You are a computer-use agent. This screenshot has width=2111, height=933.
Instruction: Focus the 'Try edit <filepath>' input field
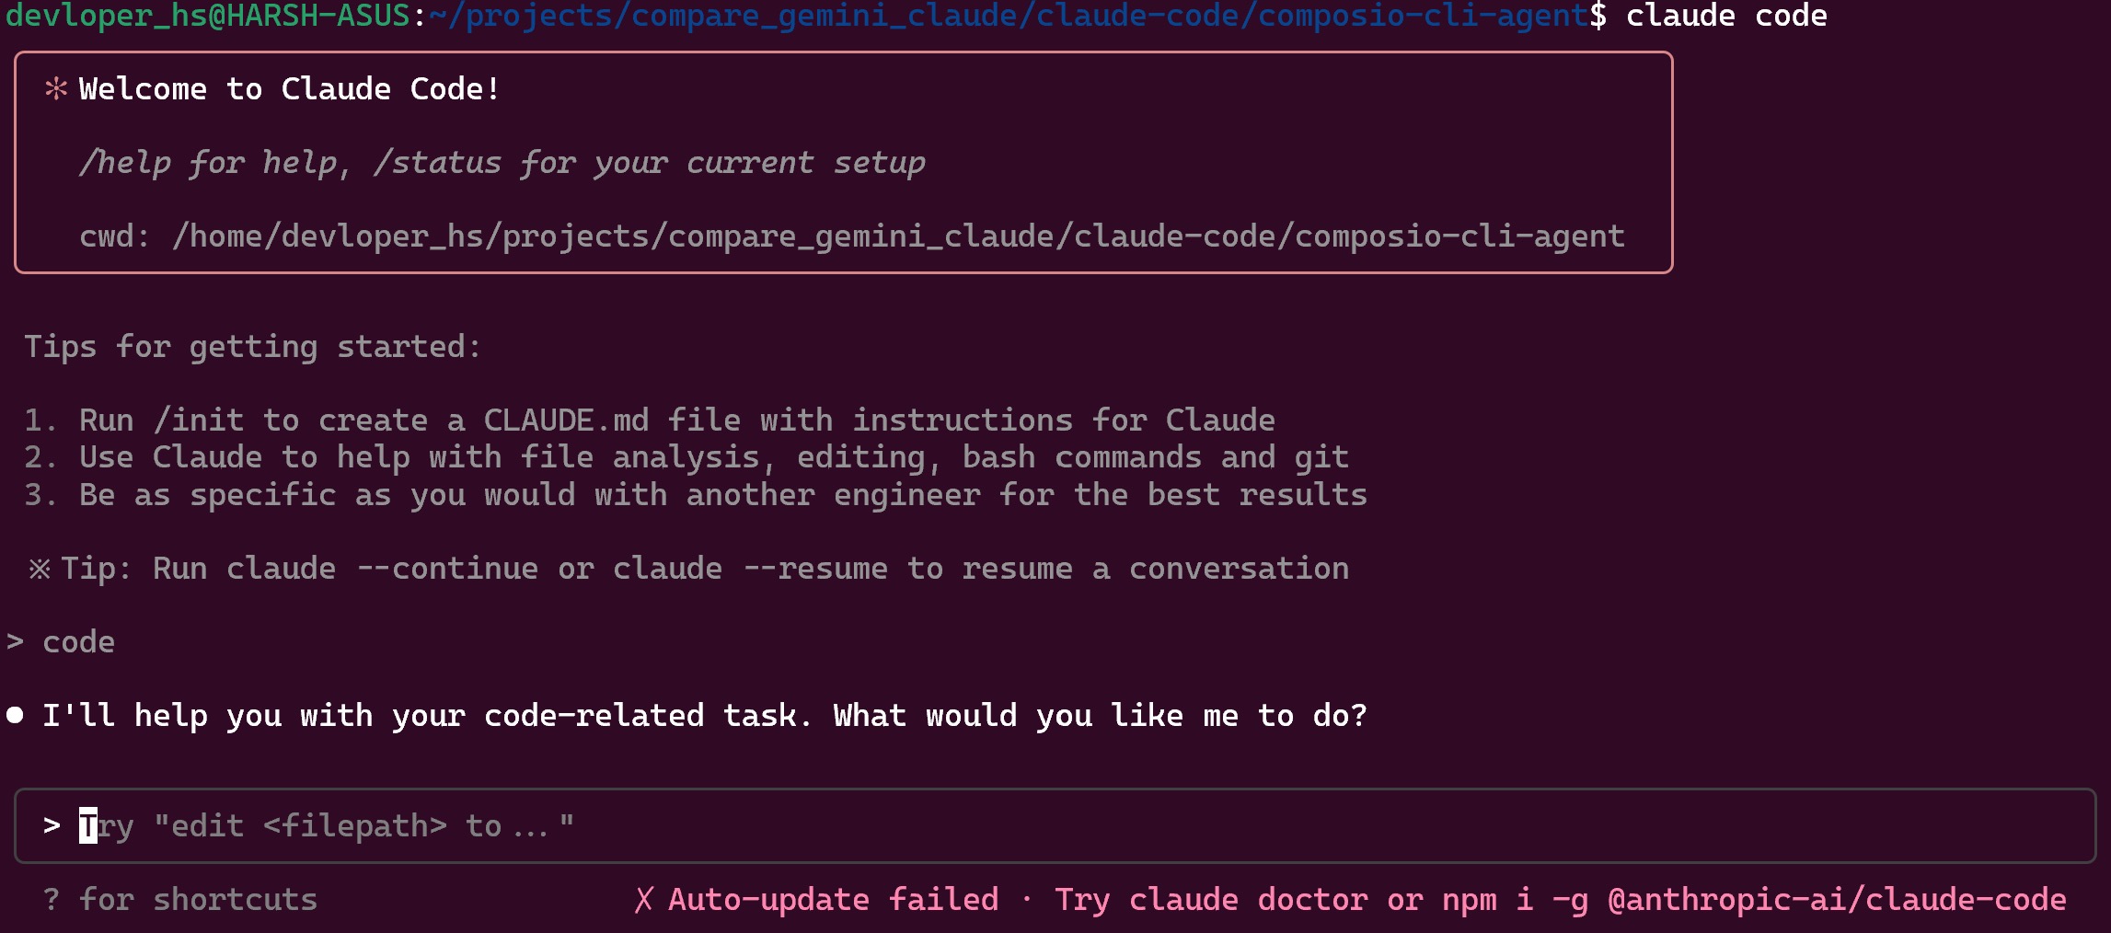pyautogui.click(x=1055, y=825)
